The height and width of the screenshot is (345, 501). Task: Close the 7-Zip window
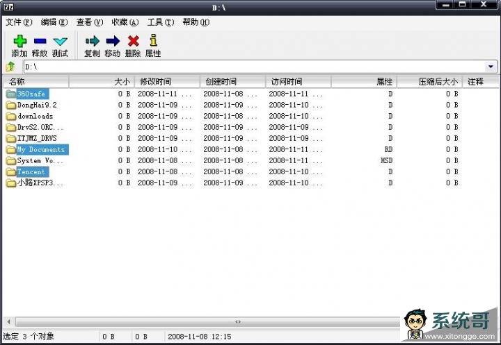tap(484, 4)
